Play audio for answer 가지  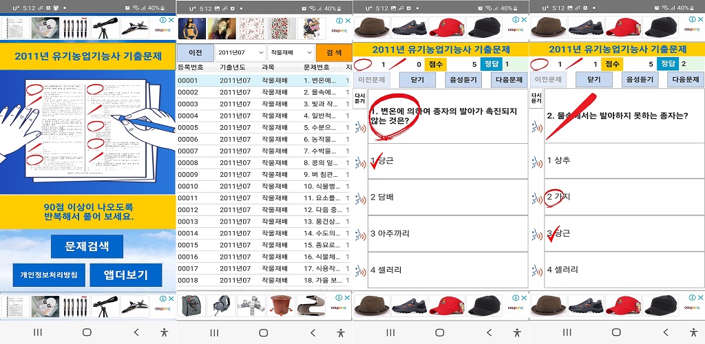click(x=537, y=198)
